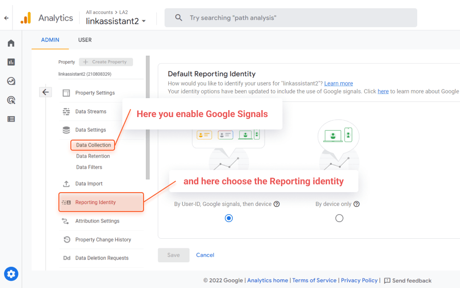Select By User-ID, Google signals, then device radio
Viewport: 460px width, 288px height.
click(x=229, y=218)
